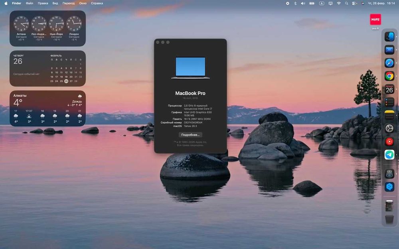Open System Settings from the Dock

point(389,128)
